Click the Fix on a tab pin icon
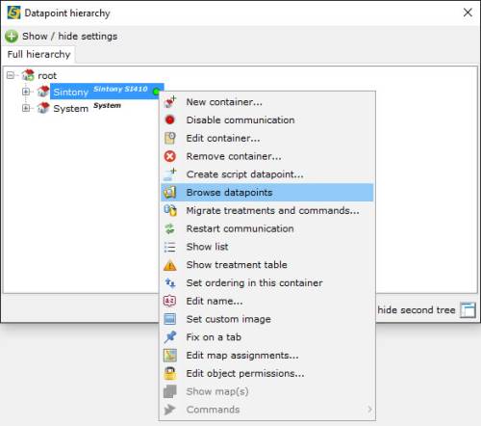This screenshot has width=481, height=426. (169, 337)
